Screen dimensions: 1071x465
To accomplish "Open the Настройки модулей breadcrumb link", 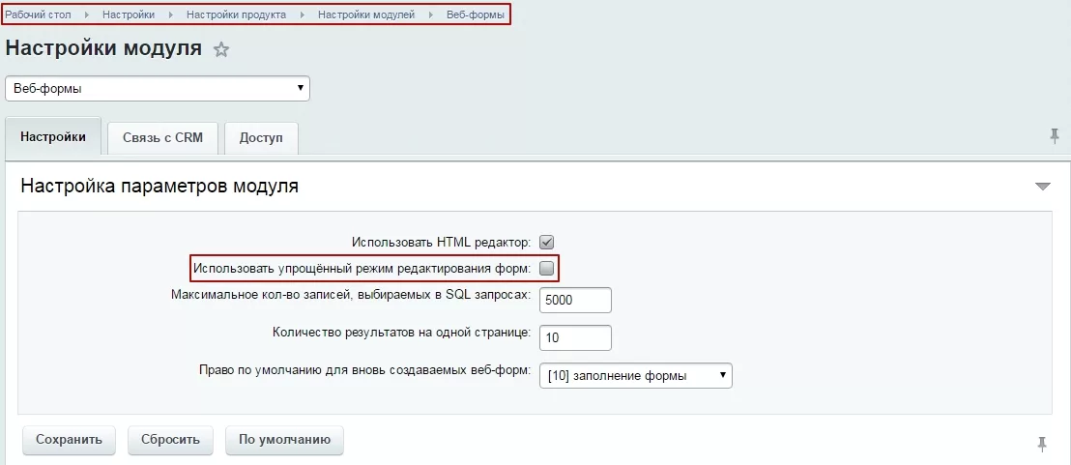I will point(366,15).
